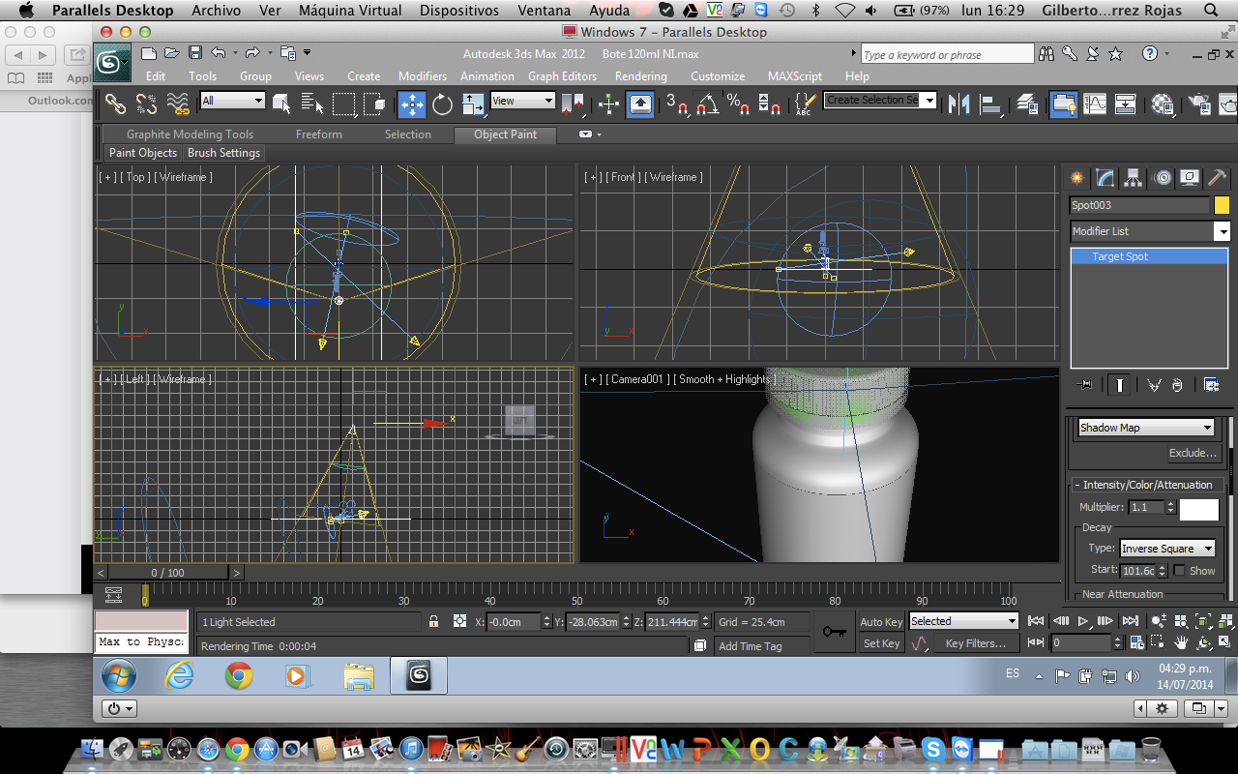Click the Exclude... button

pyautogui.click(x=1193, y=453)
